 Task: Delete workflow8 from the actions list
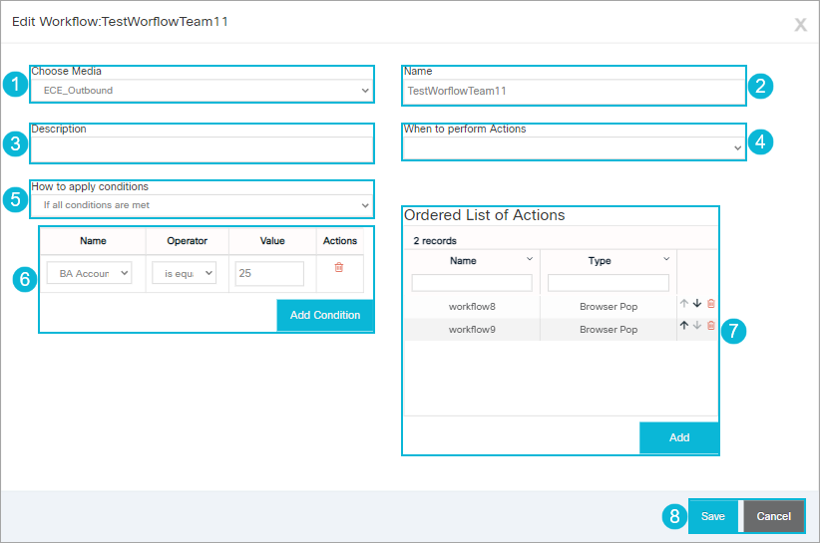click(711, 303)
